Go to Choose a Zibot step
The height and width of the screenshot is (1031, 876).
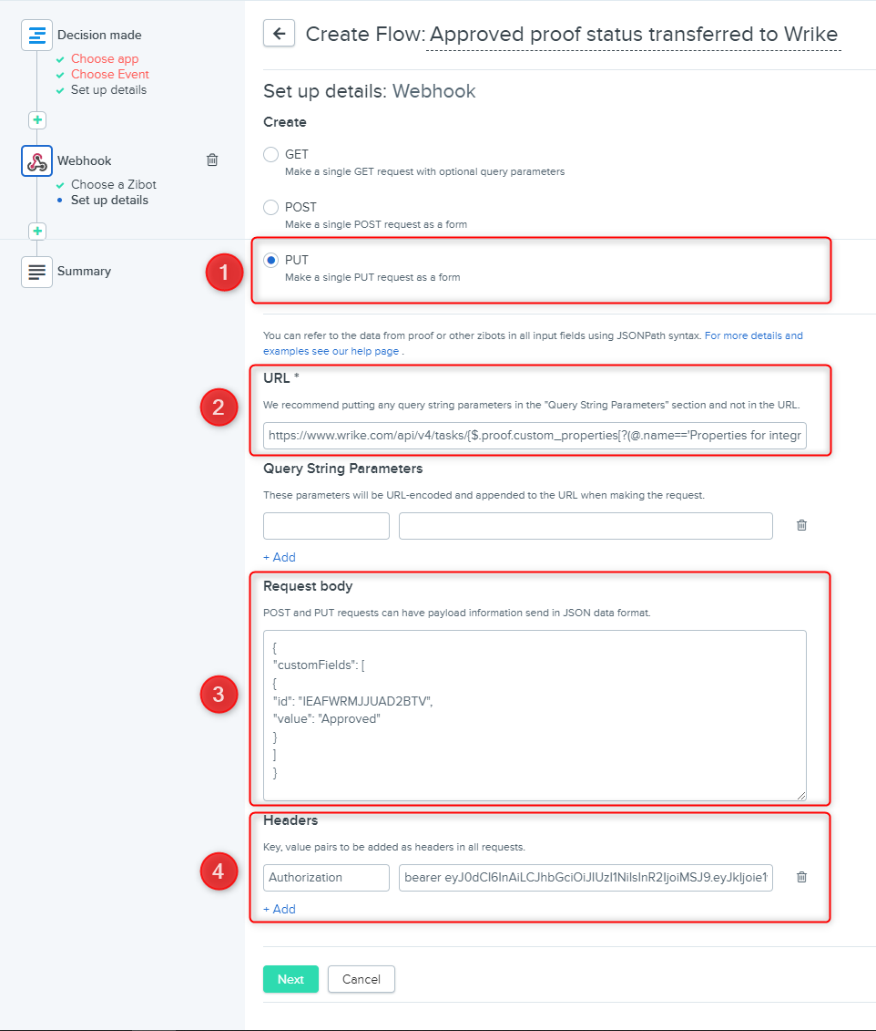[x=113, y=185]
